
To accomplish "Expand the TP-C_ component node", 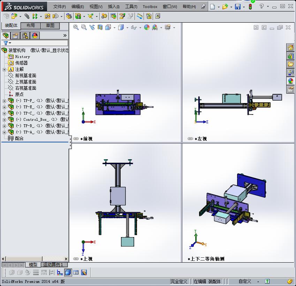I will [x=4, y=113].
